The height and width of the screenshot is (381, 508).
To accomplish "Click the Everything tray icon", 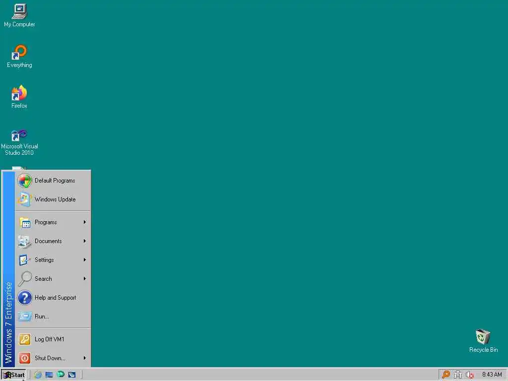I will [x=446, y=375].
